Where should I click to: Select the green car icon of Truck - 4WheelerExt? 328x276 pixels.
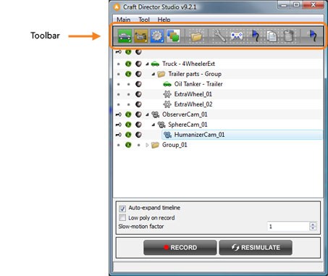(x=155, y=64)
